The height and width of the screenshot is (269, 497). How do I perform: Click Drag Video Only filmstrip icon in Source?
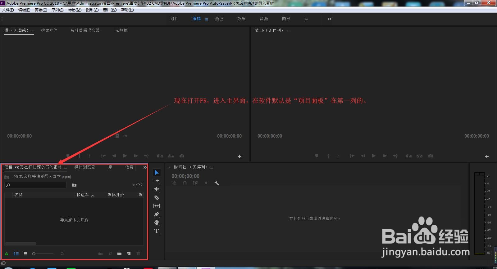[117, 136]
